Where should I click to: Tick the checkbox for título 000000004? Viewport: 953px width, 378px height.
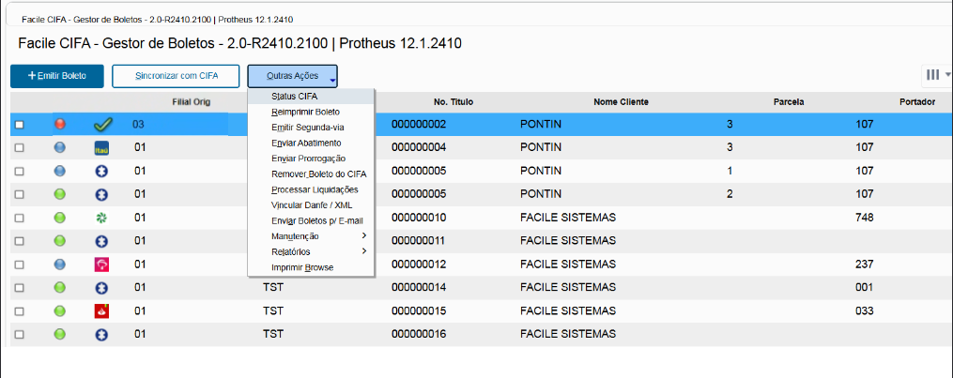pos(20,148)
